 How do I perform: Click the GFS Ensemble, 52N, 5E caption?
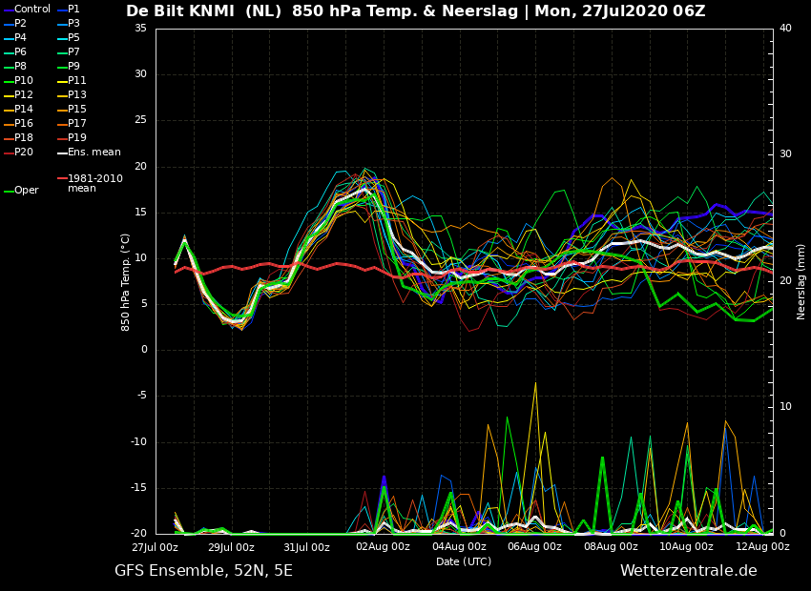pos(203,571)
